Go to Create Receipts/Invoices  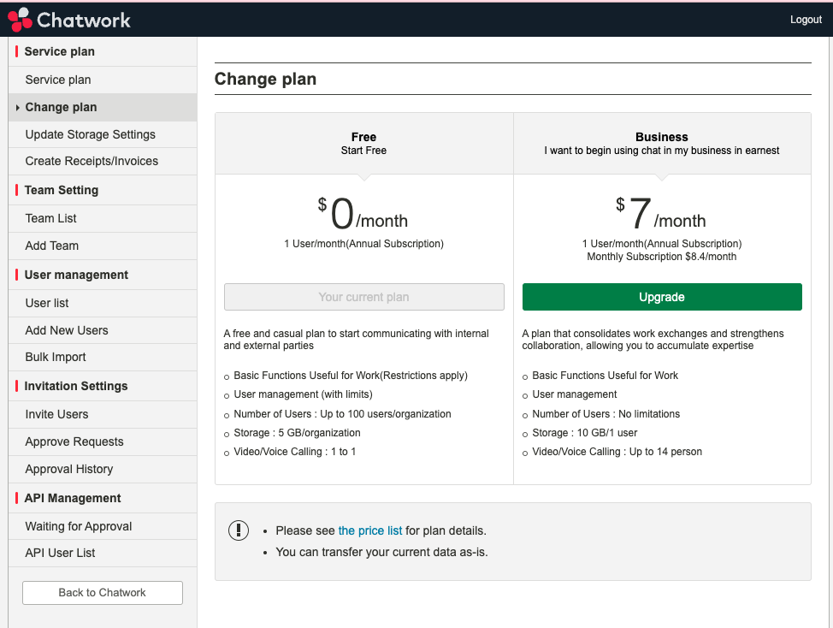[x=92, y=161]
